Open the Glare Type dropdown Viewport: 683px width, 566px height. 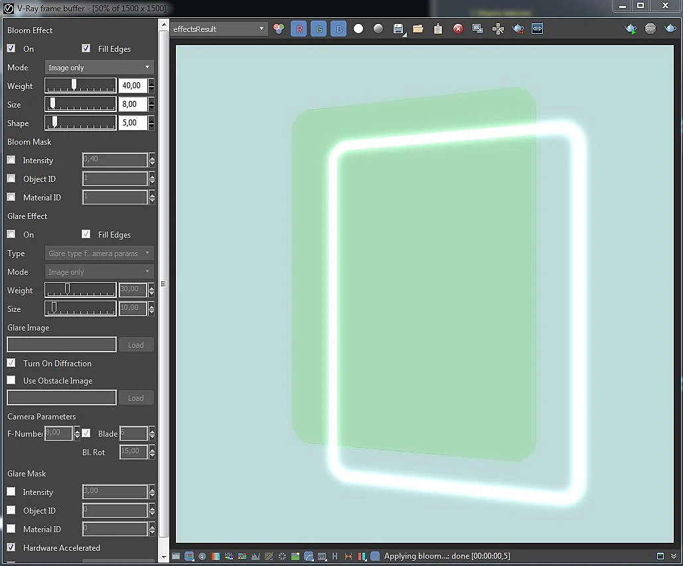pos(100,253)
